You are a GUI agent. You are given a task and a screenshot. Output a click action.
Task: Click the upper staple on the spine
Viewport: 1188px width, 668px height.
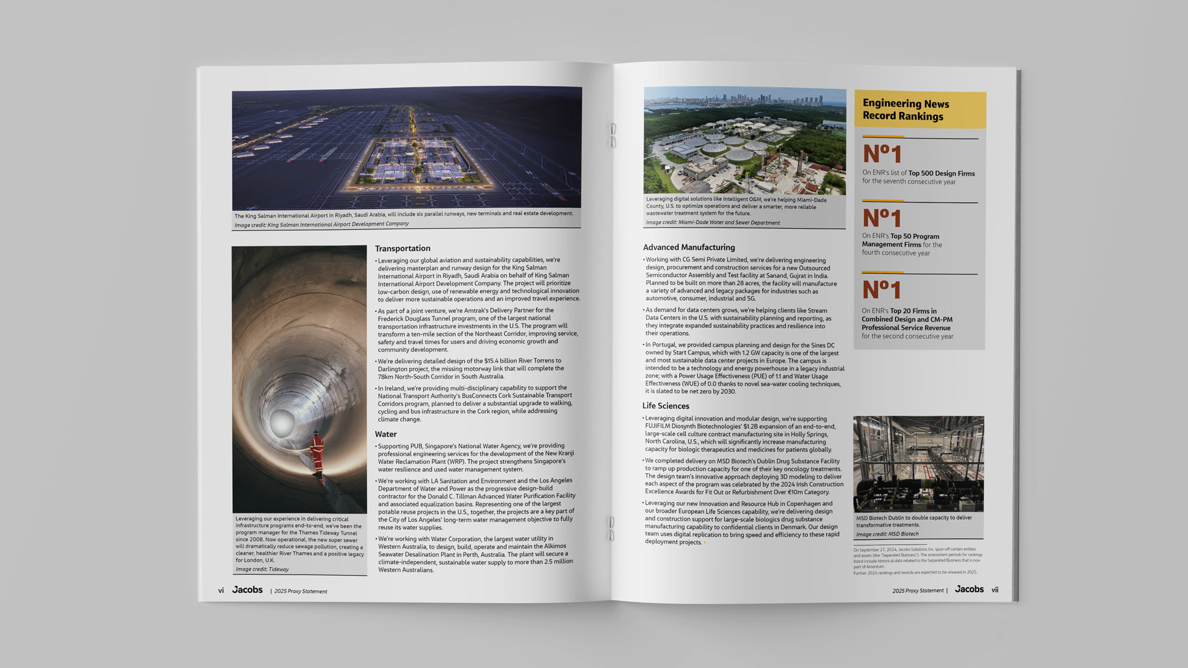click(x=612, y=135)
